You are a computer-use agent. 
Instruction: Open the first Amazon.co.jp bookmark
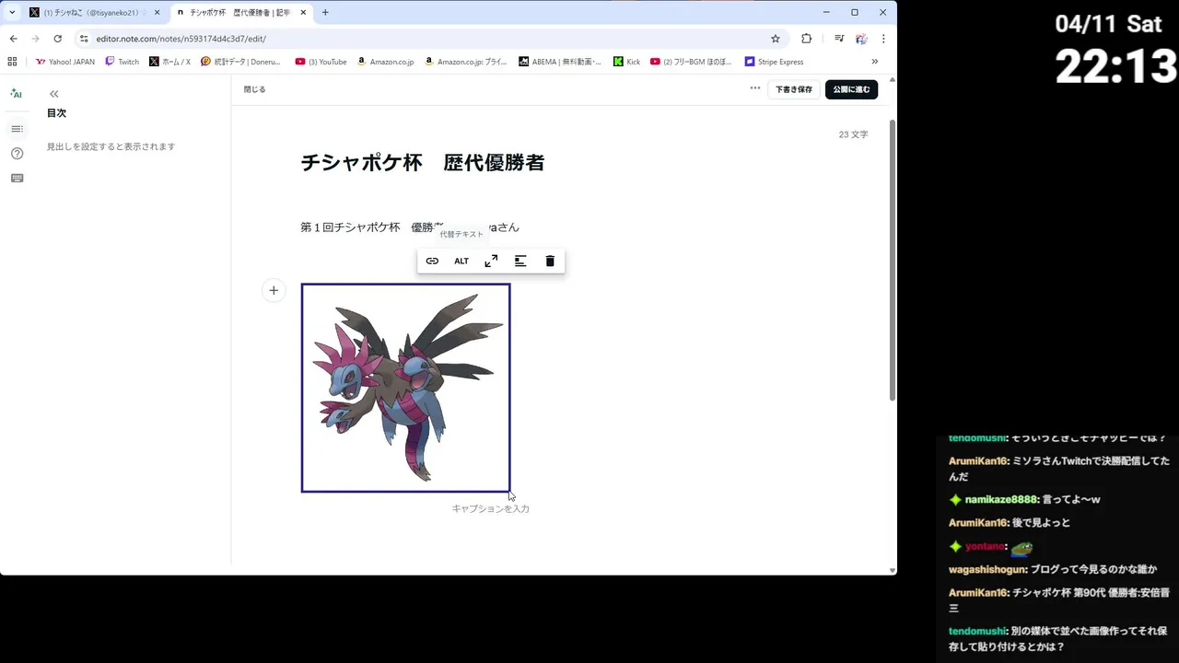pos(385,62)
